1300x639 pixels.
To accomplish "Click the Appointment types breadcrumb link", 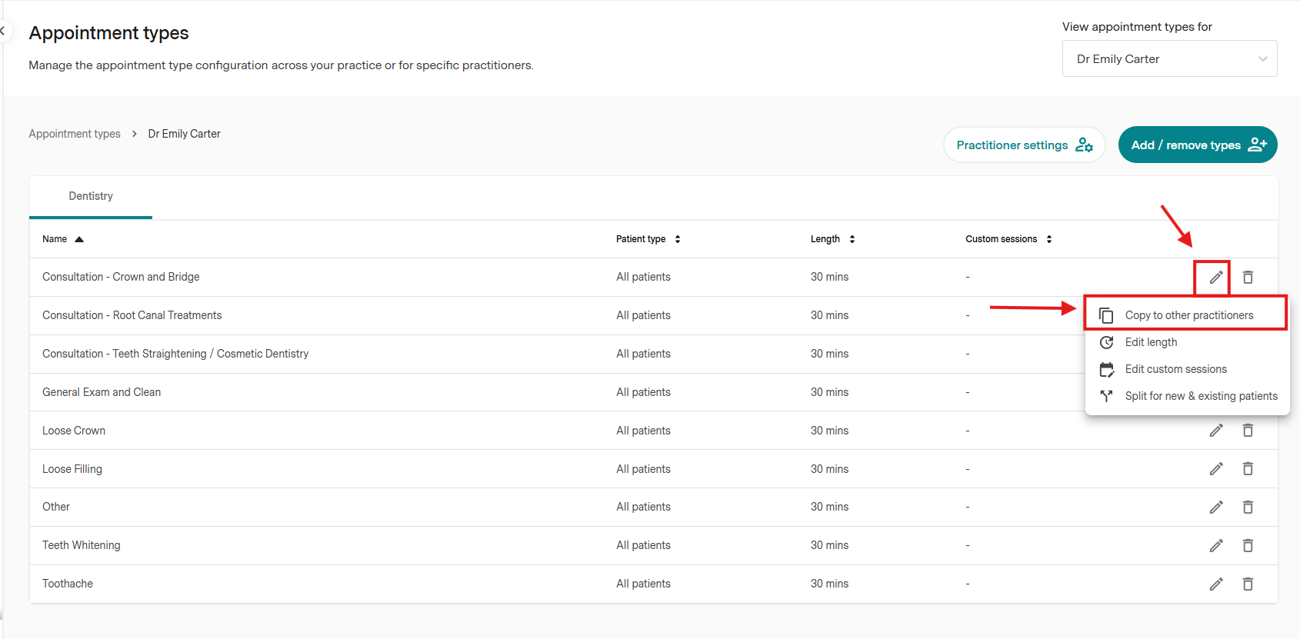I will click(x=75, y=134).
